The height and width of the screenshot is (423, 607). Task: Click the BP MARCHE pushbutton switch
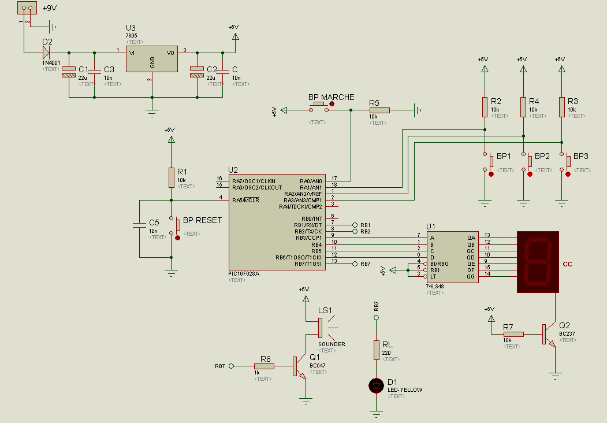coord(319,108)
